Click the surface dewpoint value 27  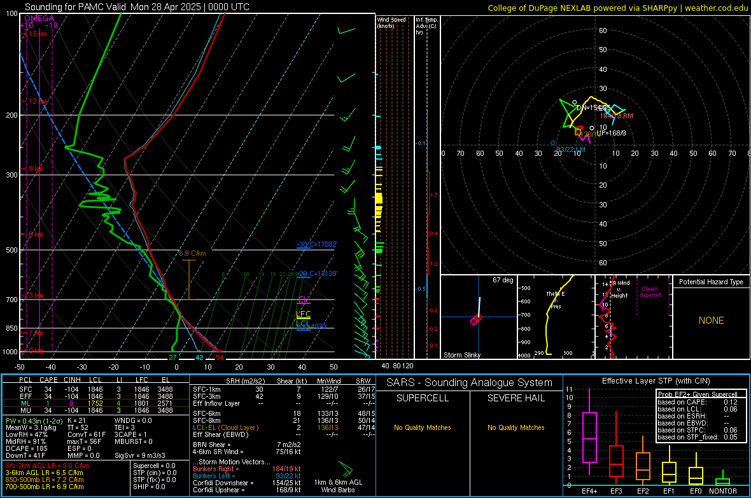point(172,357)
